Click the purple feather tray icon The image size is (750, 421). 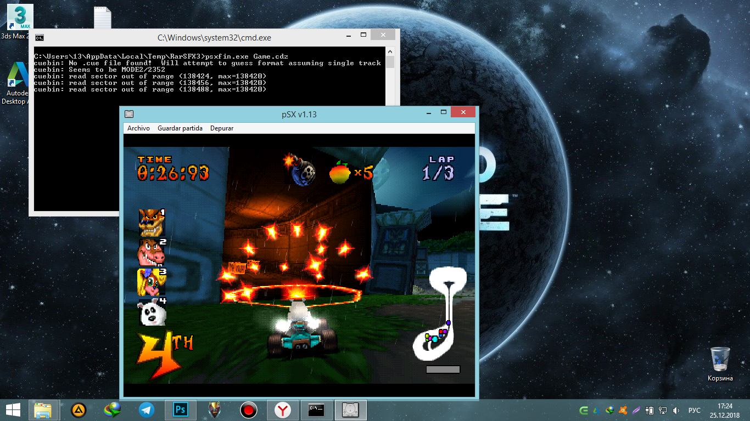(636, 410)
